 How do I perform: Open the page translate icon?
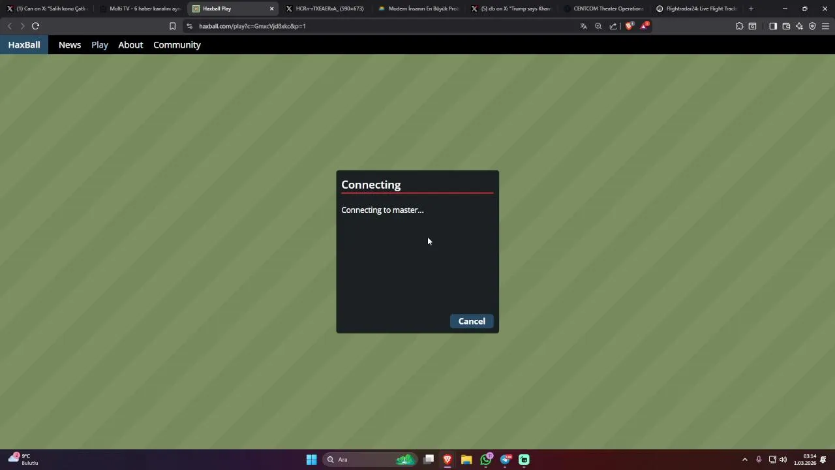(583, 26)
